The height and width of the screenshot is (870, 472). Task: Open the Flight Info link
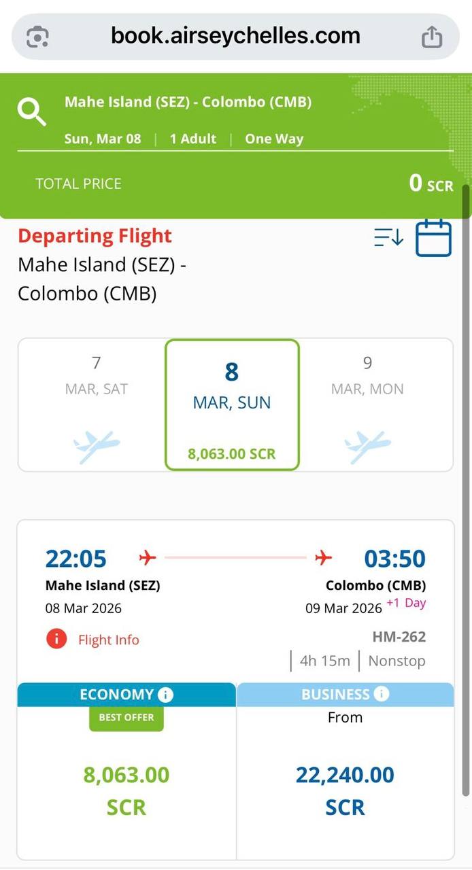tap(108, 640)
